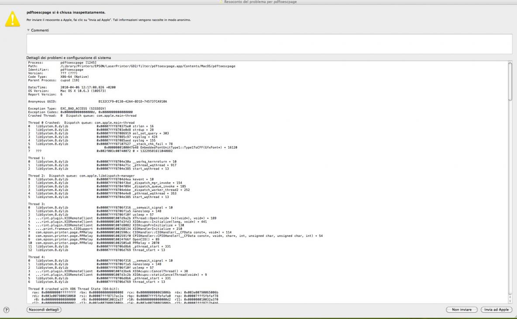Click 'Crashed Thread: 0 Dispatch queue' line
This screenshot has width=517, height=319.
pyautogui.click(x=82, y=116)
